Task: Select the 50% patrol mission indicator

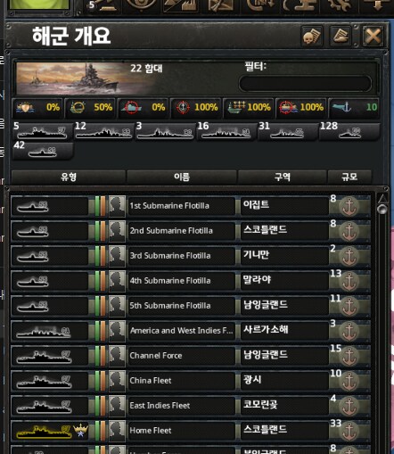Action: (90, 107)
